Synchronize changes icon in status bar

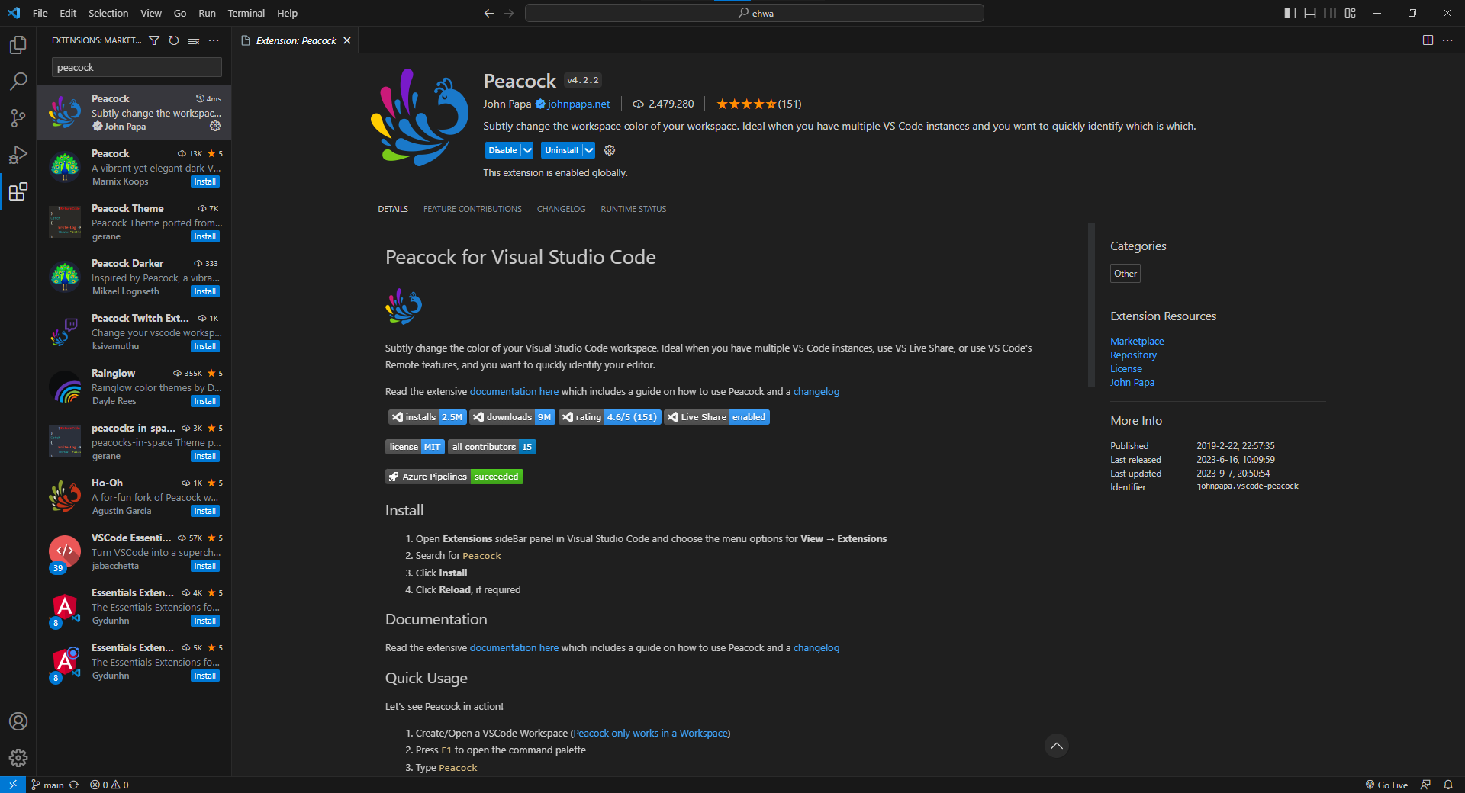pos(74,785)
